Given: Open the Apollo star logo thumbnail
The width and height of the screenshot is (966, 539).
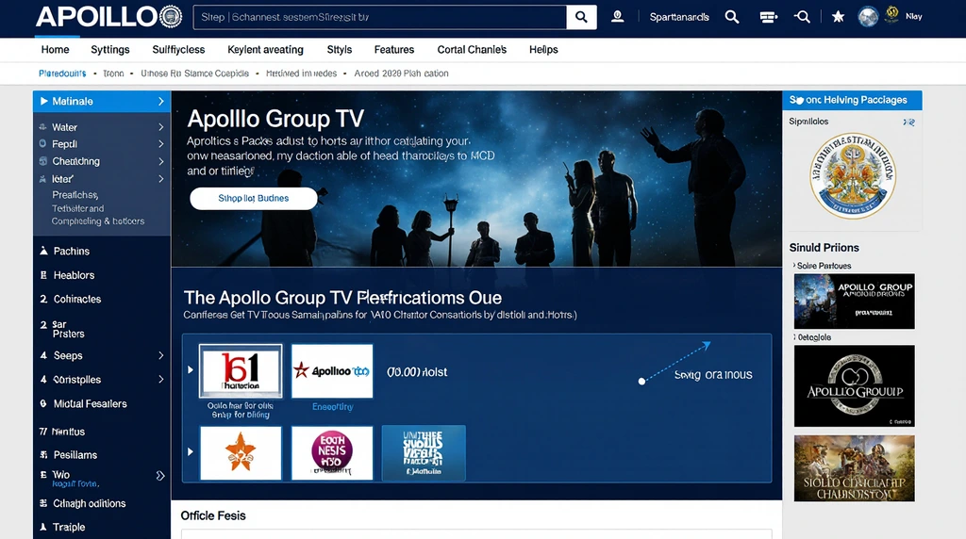Looking at the screenshot, I should pos(332,371).
